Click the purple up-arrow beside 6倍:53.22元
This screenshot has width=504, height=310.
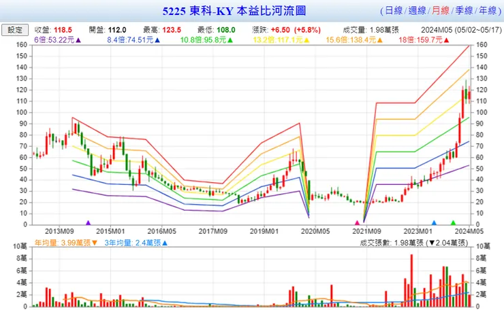(78, 40)
